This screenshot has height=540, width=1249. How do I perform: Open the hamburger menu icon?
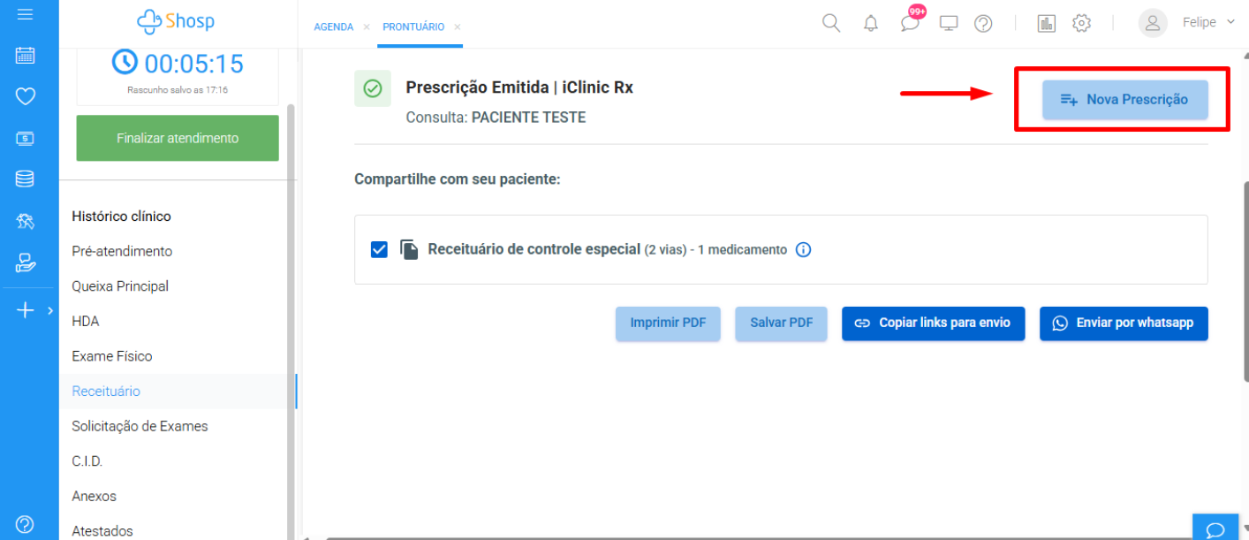click(25, 15)
